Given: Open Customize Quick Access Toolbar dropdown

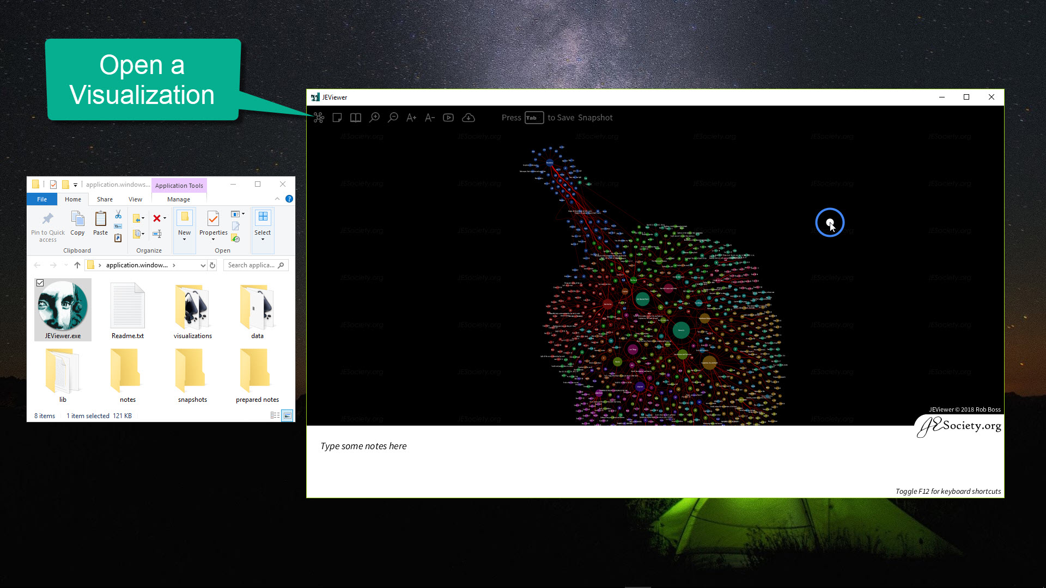Looking at the screenshot, I should click(75, 185).
